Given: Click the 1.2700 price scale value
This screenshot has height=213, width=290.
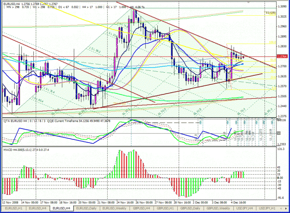Looking at the screenshot, I should (282, 66).
